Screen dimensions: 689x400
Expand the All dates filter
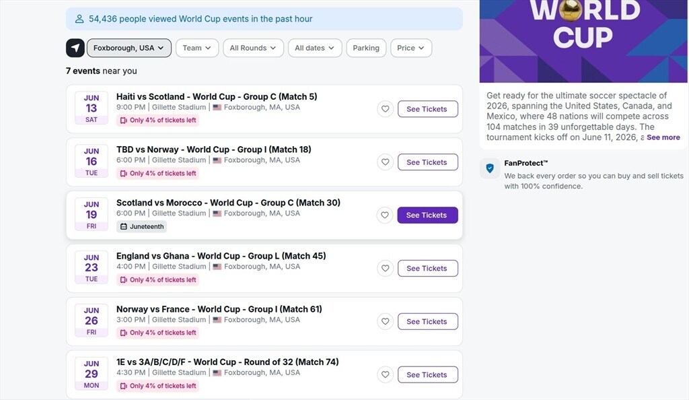coord(315,48)
